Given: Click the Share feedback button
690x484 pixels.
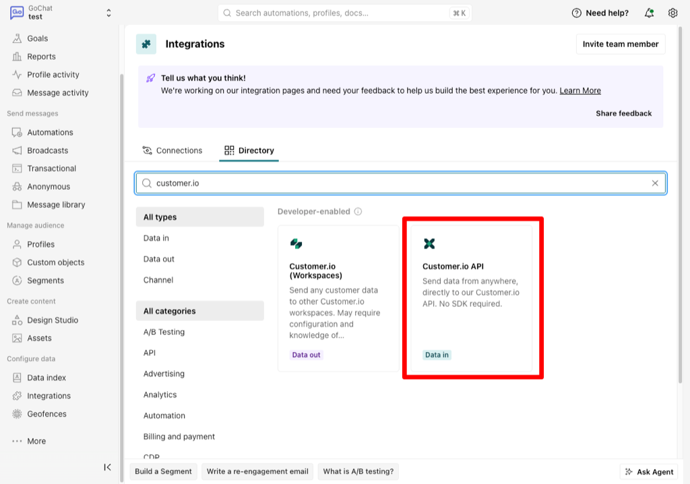Looking at the screenshot, I should (623, 113).
